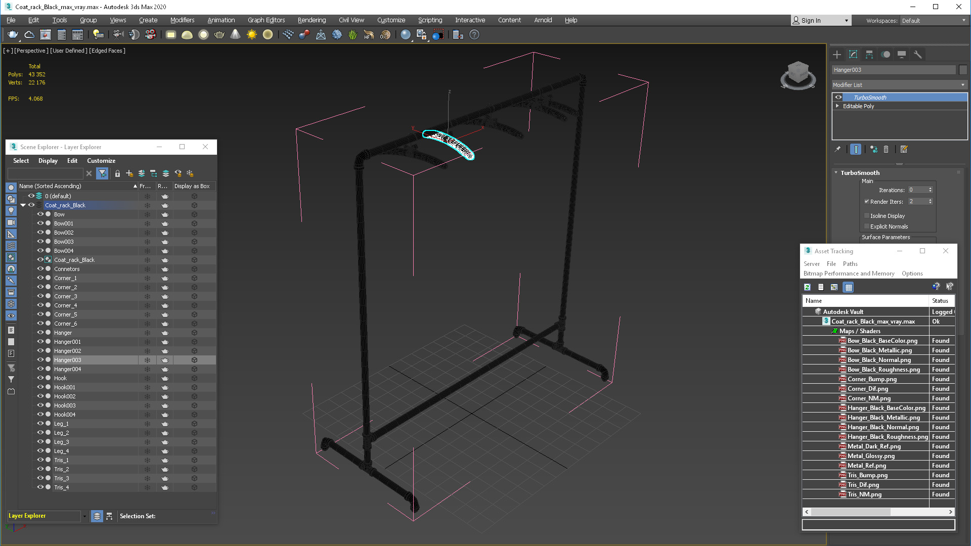Open the Utilities wrench panel

tap(918, 55)
